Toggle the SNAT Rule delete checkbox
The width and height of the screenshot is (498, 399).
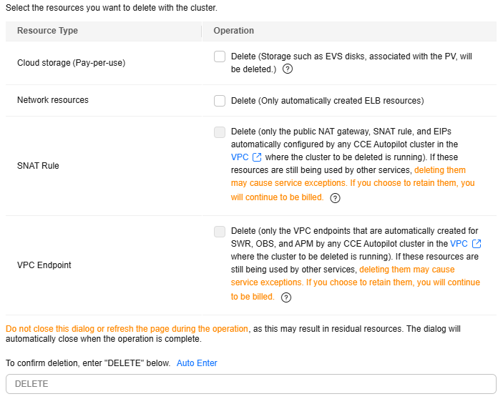220,132
